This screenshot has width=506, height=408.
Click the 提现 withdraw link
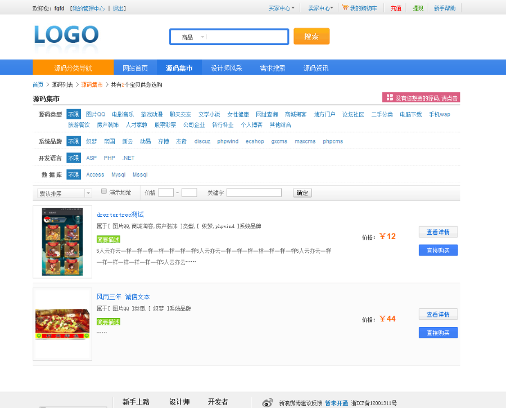pyautogui.click(x=418, y=8)
